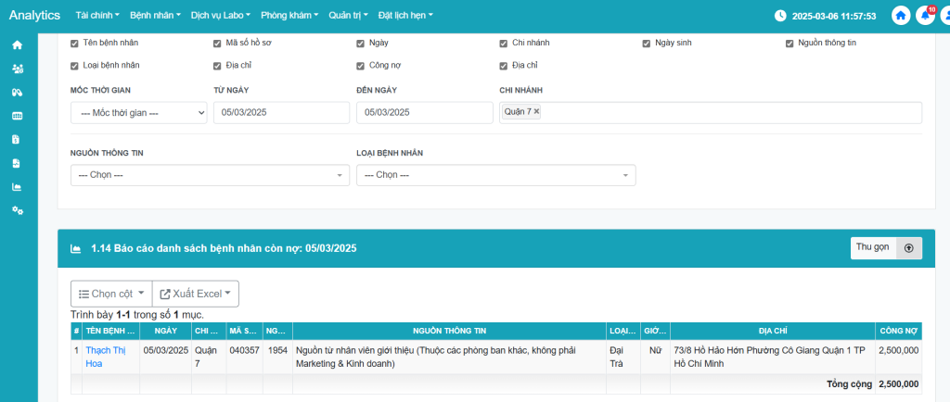Collapse the report with Thu gọn button

886,248
